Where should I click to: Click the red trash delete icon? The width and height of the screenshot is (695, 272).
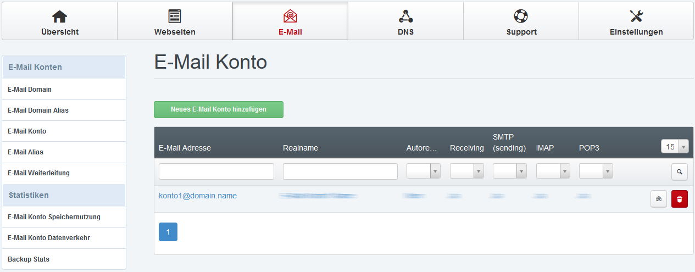[x=680, y=199]
